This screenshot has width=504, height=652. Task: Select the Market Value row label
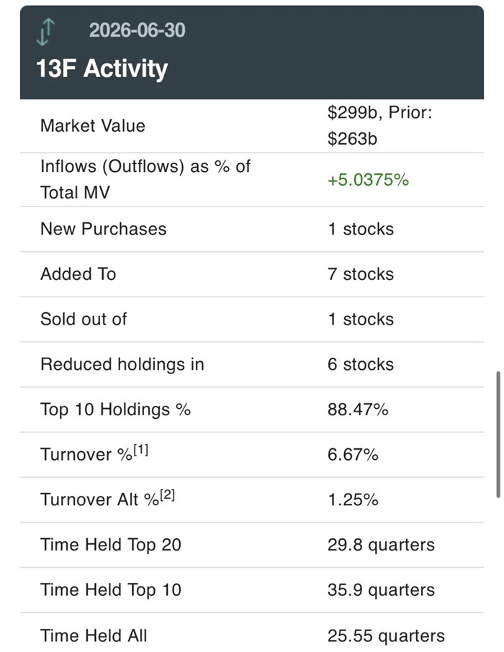click(93, 125)
